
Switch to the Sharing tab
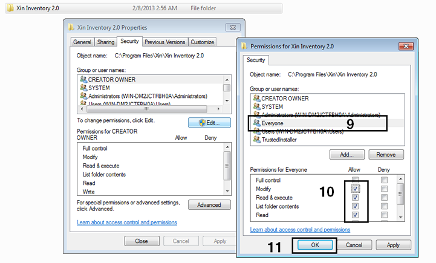click(x=106, y=42)
